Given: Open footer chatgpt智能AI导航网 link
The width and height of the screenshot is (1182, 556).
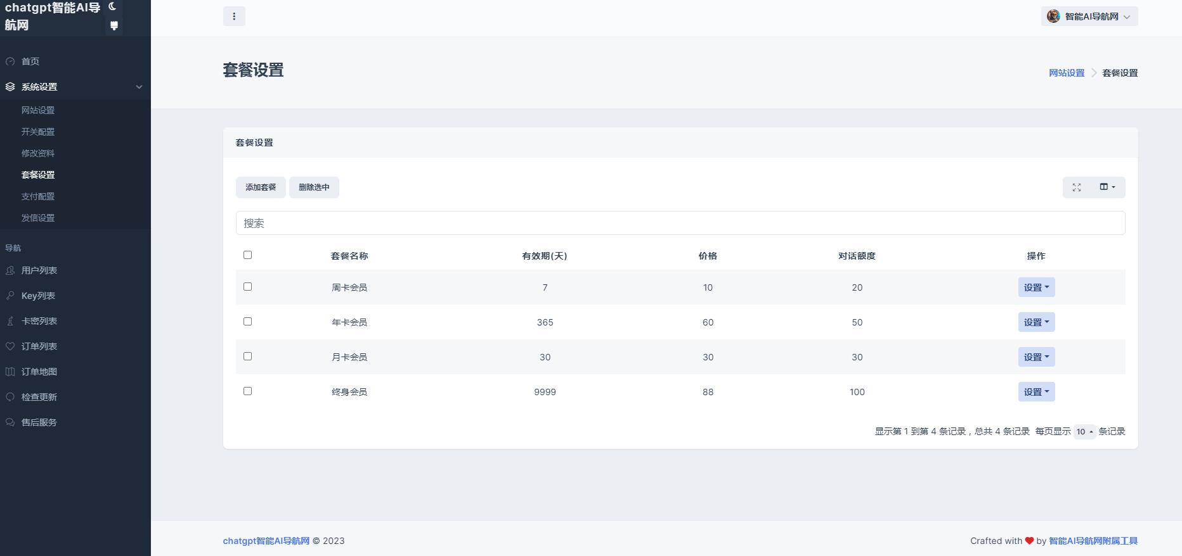Looking at the screenshot, I should 266,541.
